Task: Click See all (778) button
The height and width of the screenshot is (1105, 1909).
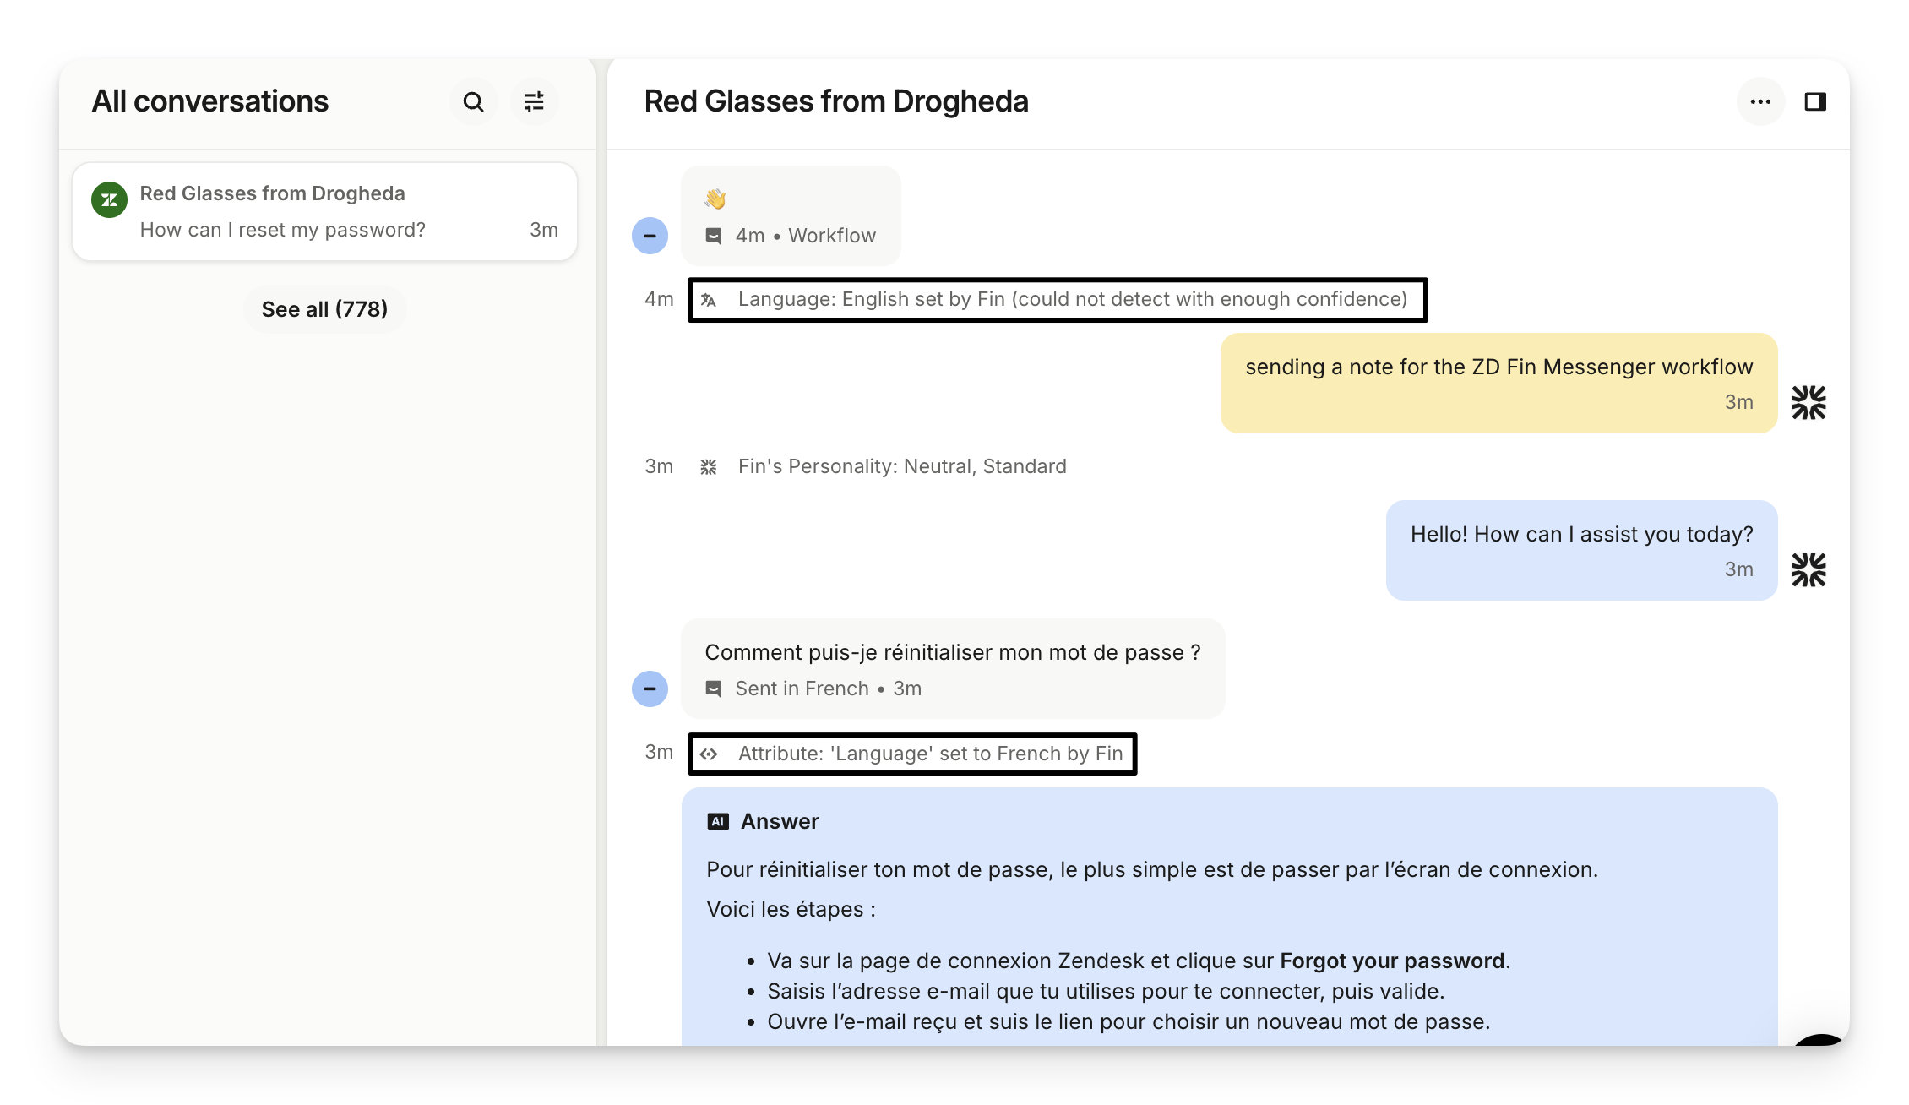Action: (324, 309)
